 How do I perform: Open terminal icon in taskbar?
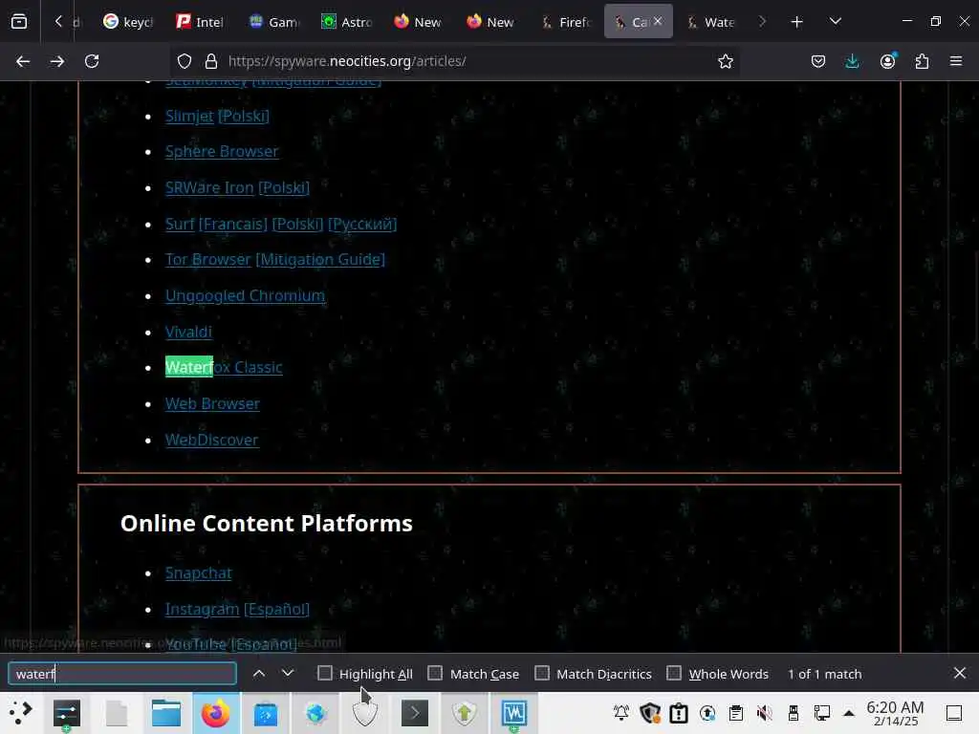point(415,713)
